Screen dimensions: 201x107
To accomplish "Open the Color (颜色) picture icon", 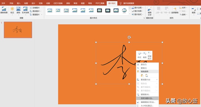I will (x=18, y=10).
